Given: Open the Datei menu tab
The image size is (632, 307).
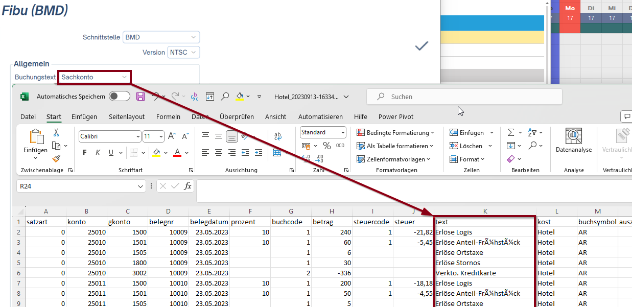Looking at the screenshot, I should 28,117.
